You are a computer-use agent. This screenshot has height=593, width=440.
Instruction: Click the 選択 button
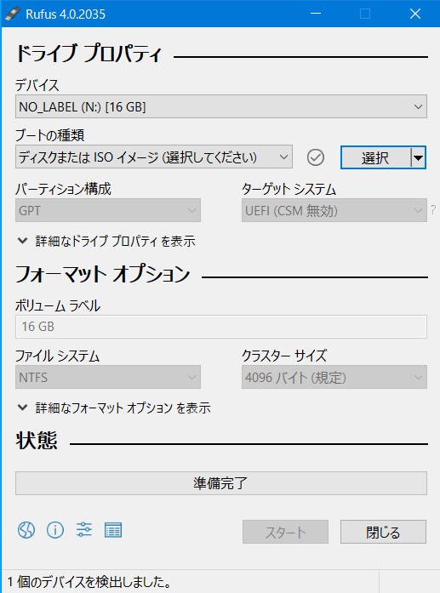tap(375, 157)
